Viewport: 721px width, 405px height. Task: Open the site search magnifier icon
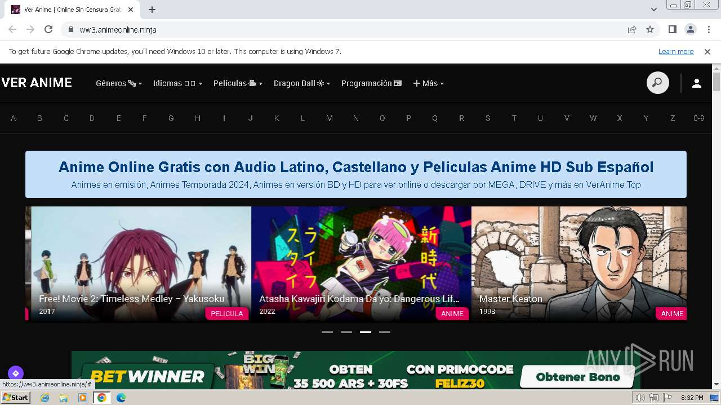point(657,83)
